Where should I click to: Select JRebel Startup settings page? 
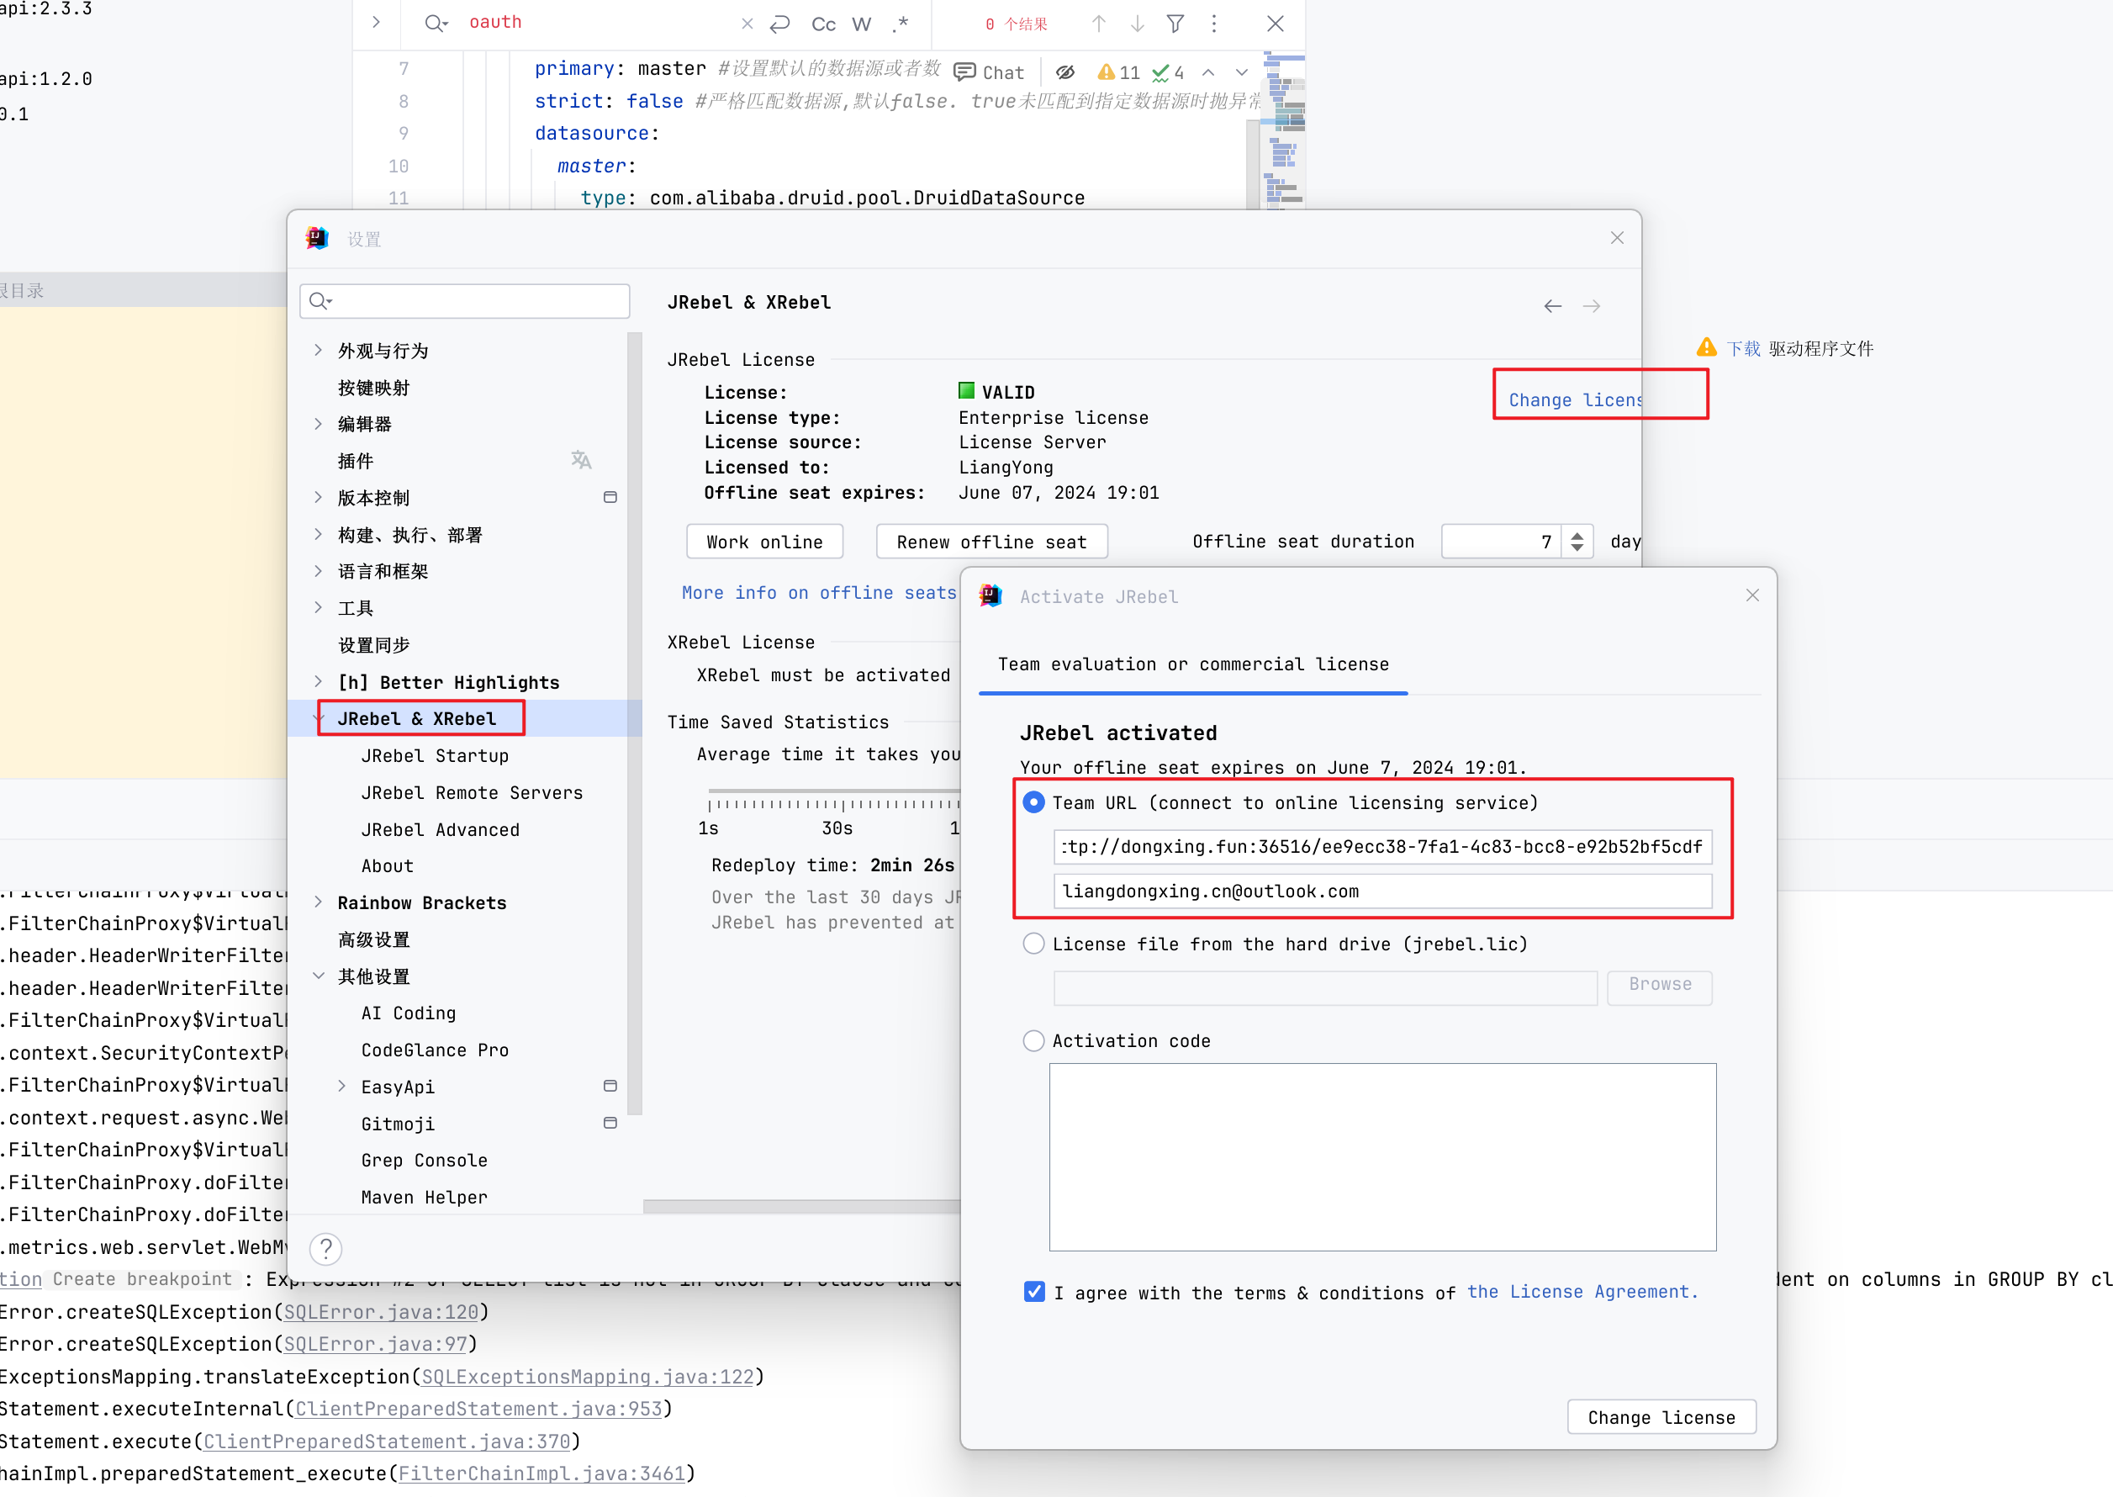point(435,756)
